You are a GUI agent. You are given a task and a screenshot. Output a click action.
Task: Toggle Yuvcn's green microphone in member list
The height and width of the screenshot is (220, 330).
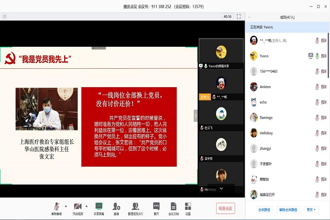pyautogui.click(x=317, y=56)
